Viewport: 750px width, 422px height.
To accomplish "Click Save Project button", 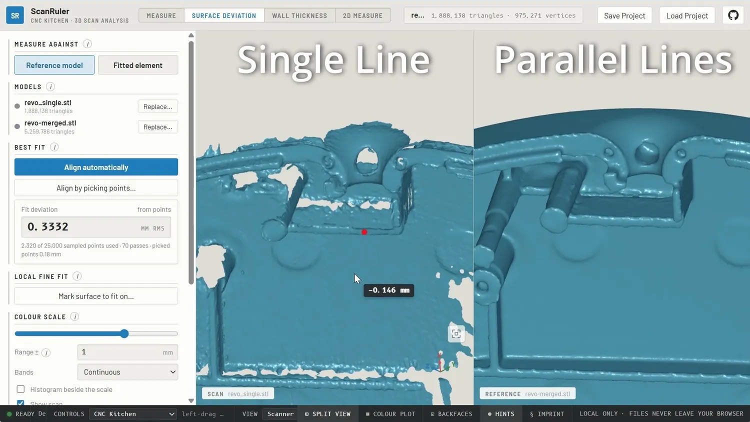I will (624, 15).
